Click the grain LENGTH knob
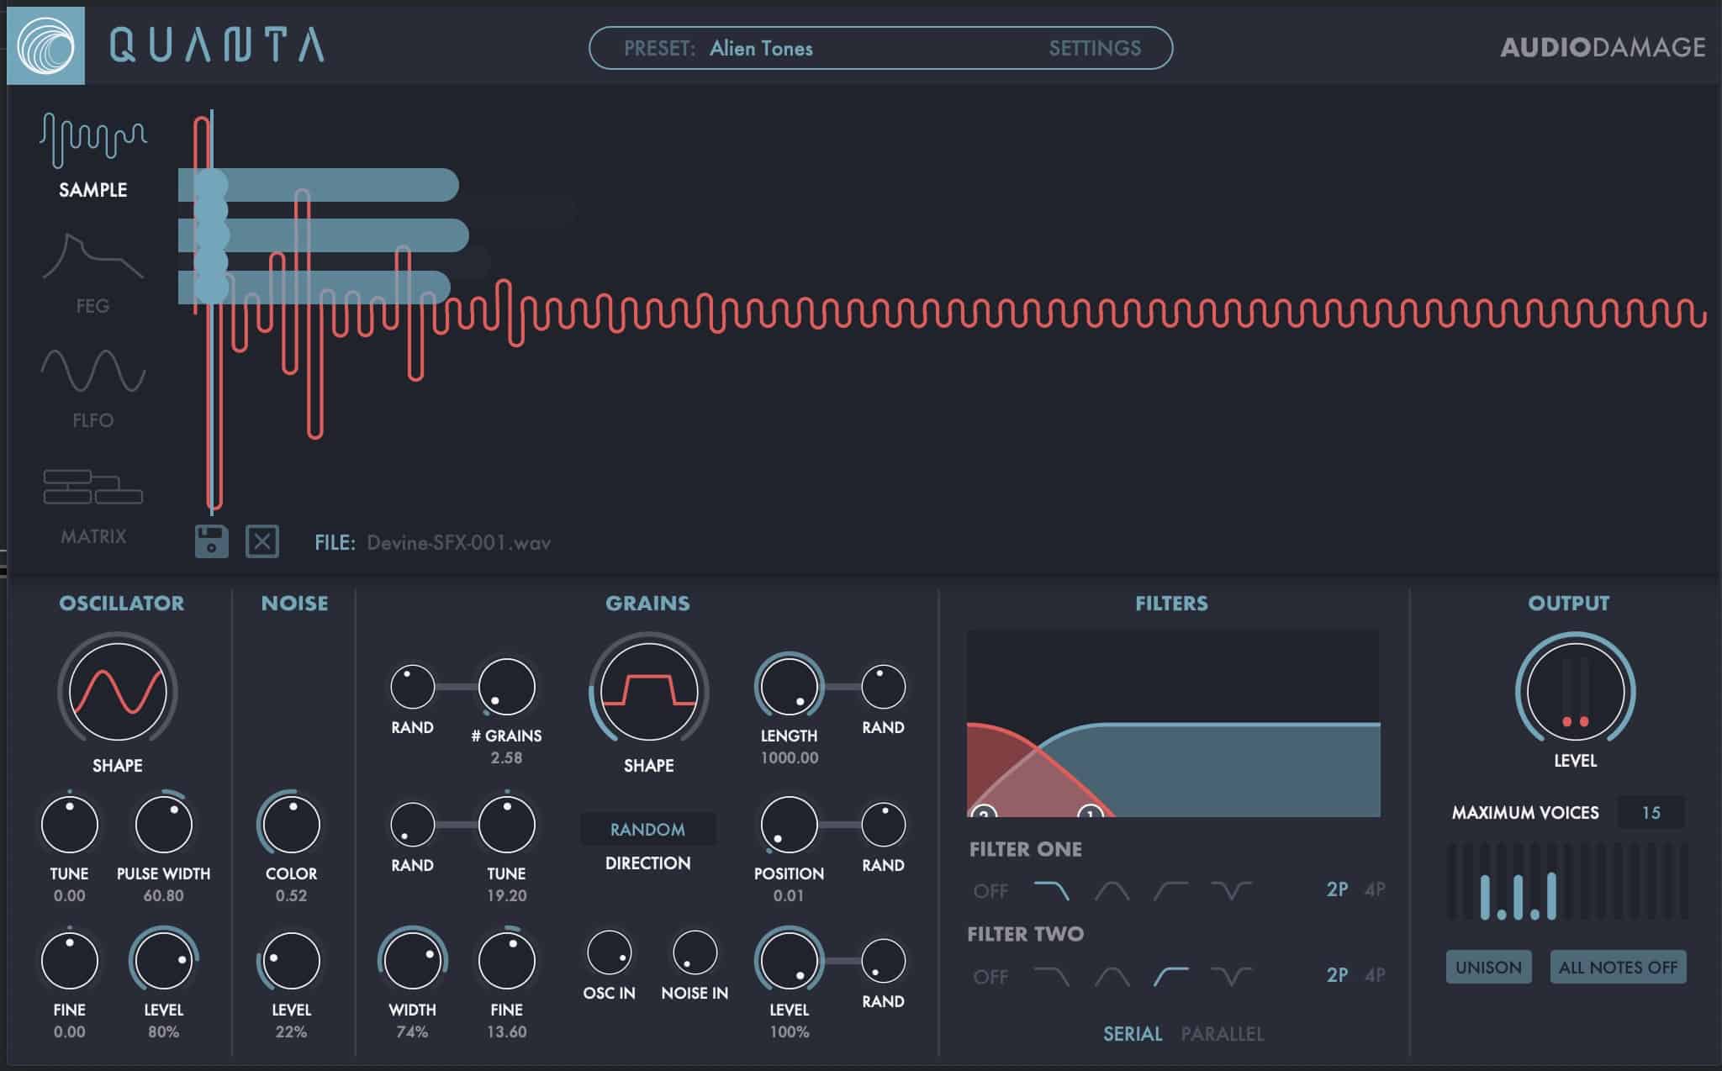This screenshot has height=1071, width=1722. click(x=789, y=687)
